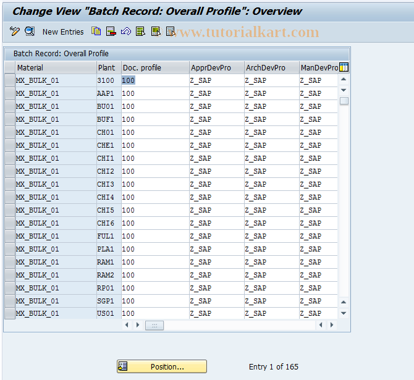Image resolution: width=414 pixels, height=380 pixels.
Task: Open the Details magnifier icon in toolbar
Action: click(30, 32)
